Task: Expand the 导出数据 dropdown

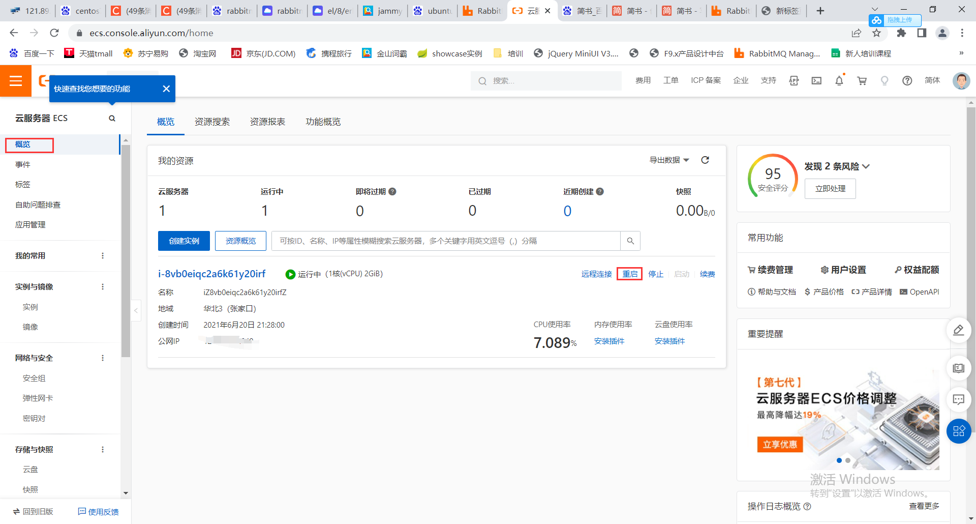Action: click(669, 160)
